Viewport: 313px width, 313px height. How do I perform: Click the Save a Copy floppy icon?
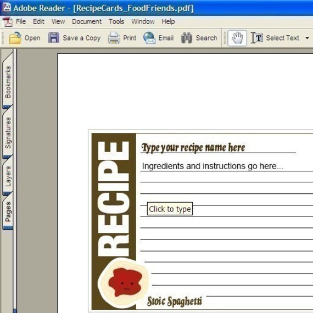pyautogui.click(x=54, y=38)
